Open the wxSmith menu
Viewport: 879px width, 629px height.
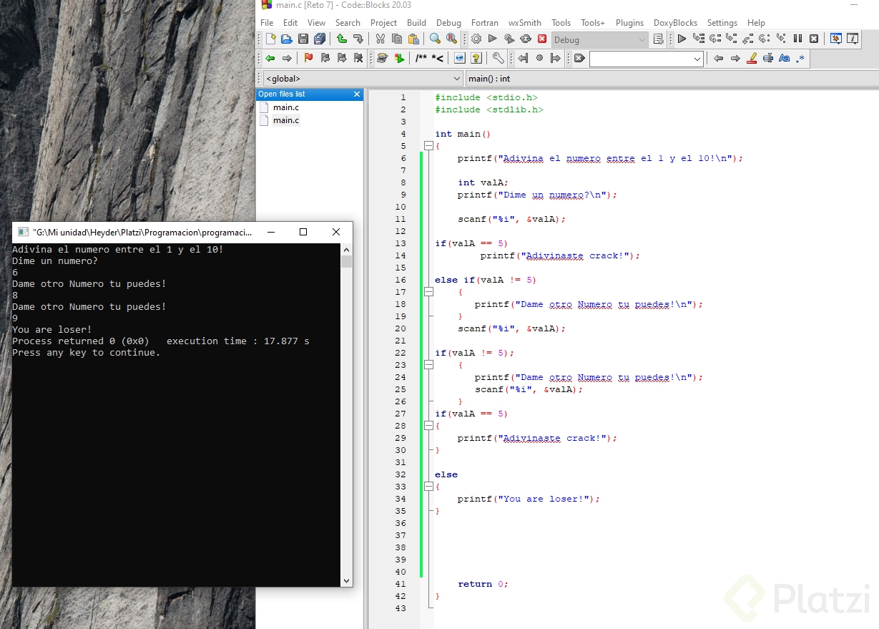tap(525, 22)
